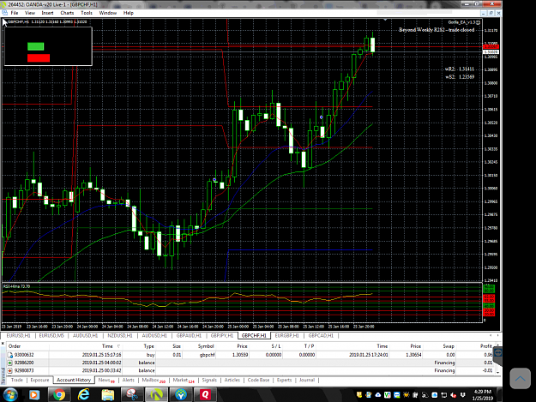Screen dimensions: 536x402
Task: Click the buy order icon for 93000632
Action: [x=10, y=355]
